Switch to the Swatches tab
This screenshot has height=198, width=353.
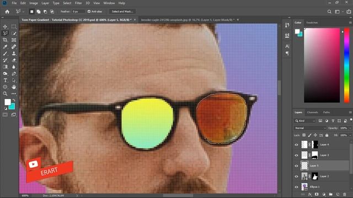[x=312, y=23]
